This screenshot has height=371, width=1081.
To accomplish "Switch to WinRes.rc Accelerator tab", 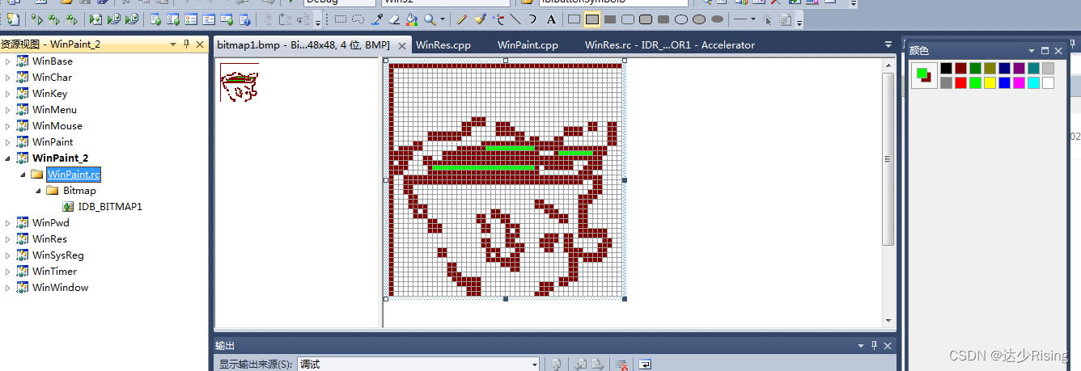I will [x=670, y=45].
